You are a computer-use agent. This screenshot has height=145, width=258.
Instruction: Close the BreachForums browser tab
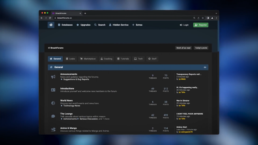tap(80, 13)
